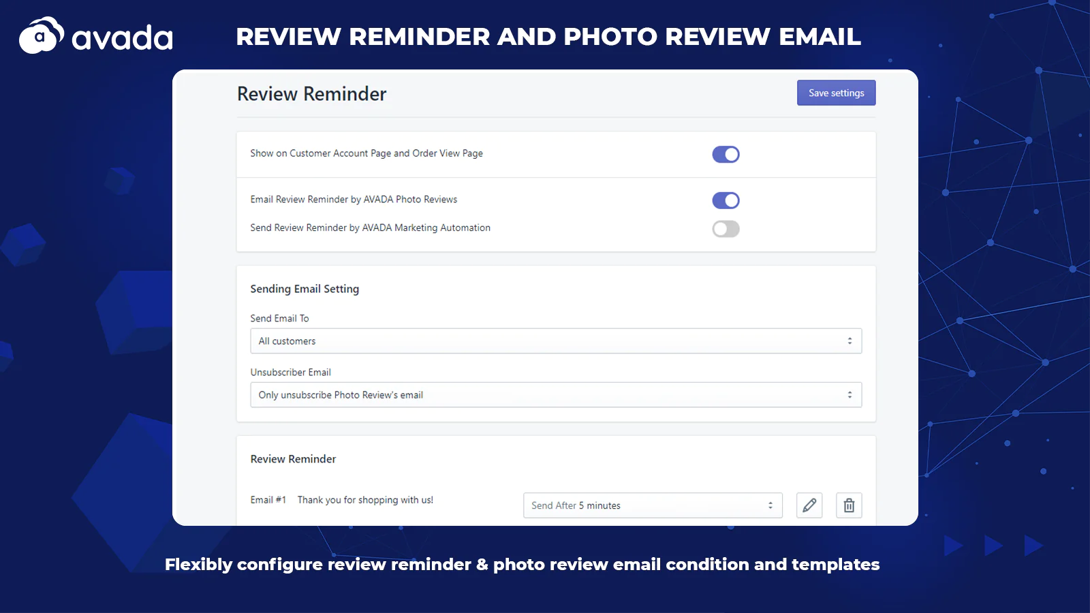Click the Review Reminder card section title
This screenshot has width=1090, height=613.
(x=293, y=459)
